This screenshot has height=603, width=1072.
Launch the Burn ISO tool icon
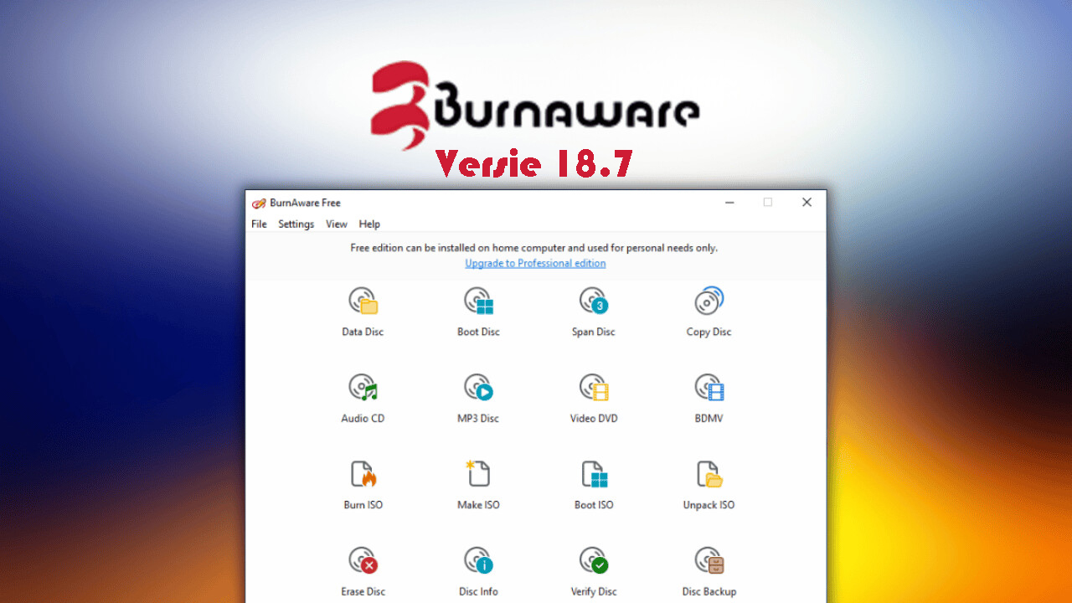point(363,474)
